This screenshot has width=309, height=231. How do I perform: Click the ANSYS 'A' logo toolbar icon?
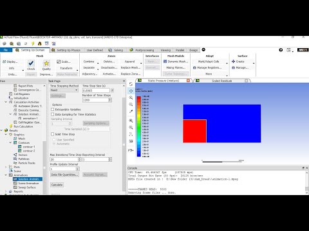(39, 44)
